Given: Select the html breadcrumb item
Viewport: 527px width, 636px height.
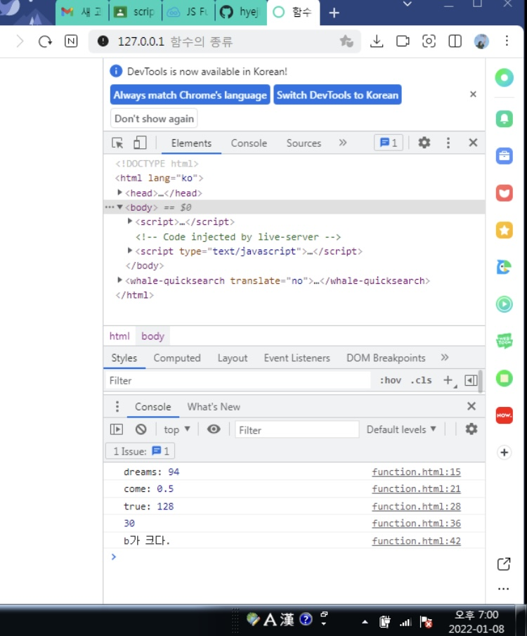Looking at the screenshot, I should click(119, 336).
